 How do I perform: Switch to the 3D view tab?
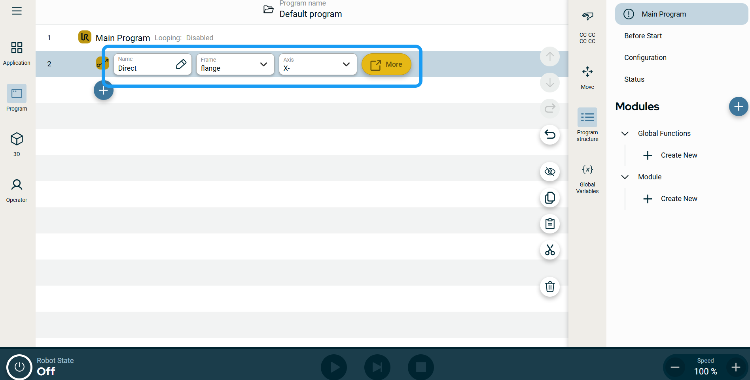[x=17, y=144]
